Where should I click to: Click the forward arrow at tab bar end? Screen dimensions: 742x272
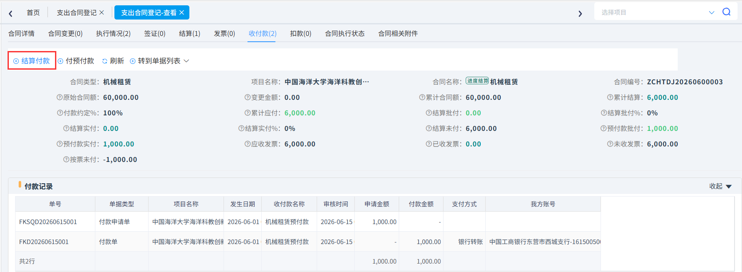[580, 13]
